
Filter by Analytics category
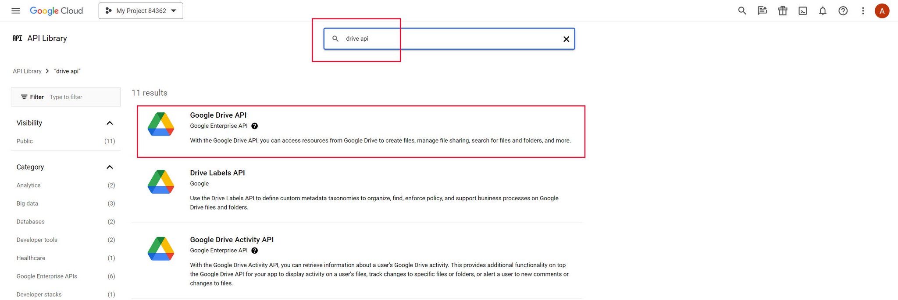tap(66, 185)
